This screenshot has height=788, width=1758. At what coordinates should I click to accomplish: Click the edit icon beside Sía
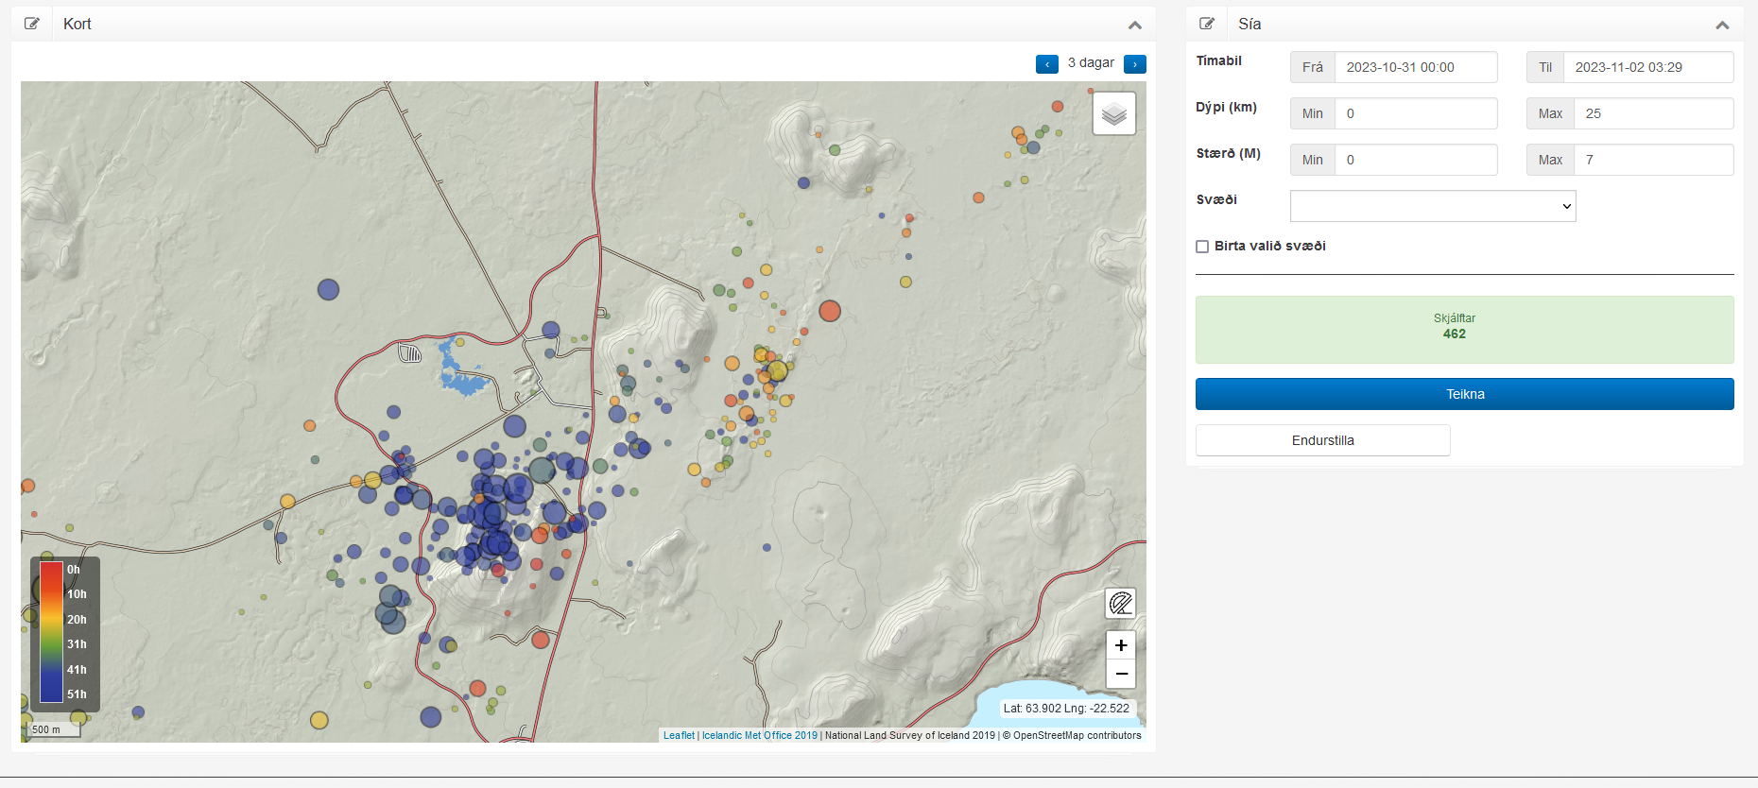[1207, 24]
